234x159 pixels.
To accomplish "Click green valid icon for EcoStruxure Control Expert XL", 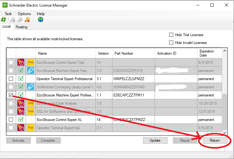I will [21, 119].
